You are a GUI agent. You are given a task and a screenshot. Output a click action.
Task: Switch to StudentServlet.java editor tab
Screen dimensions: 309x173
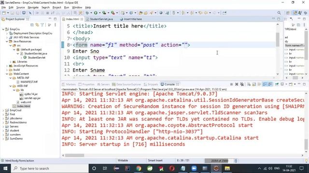(x=101, y=19)
